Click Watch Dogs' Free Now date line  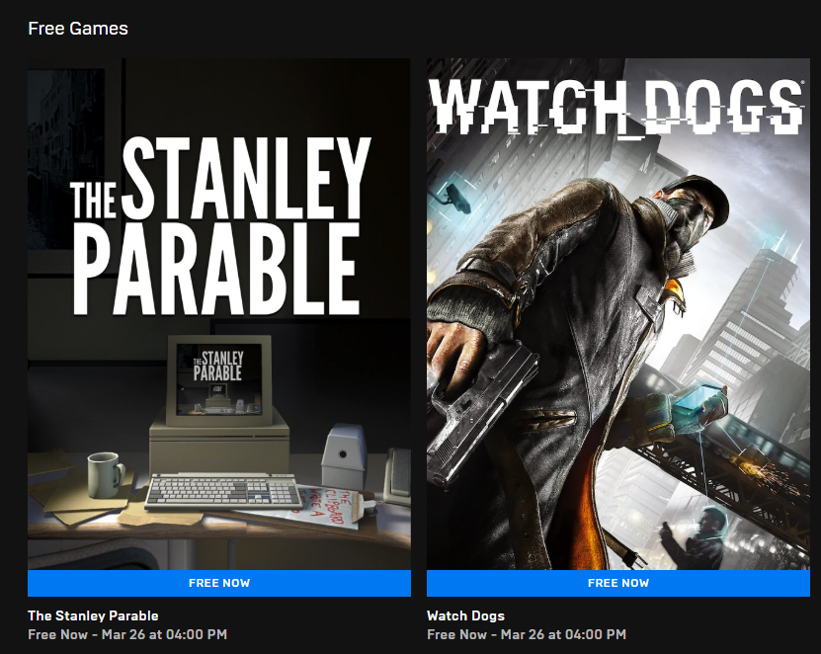coord(527,634)
